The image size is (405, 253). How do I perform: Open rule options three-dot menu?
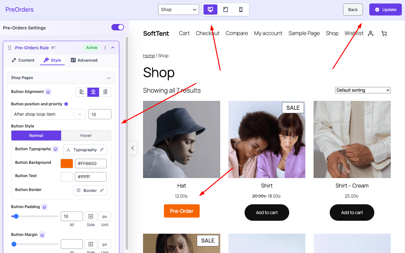(105, 48)
